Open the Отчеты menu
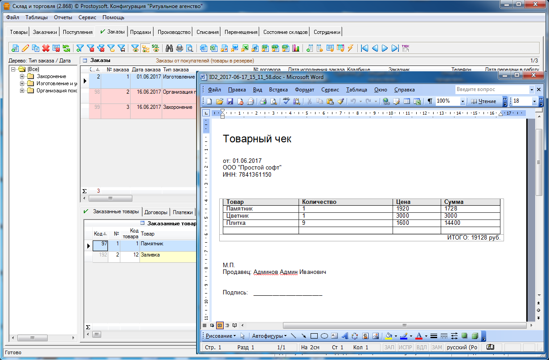 (63, 17)
